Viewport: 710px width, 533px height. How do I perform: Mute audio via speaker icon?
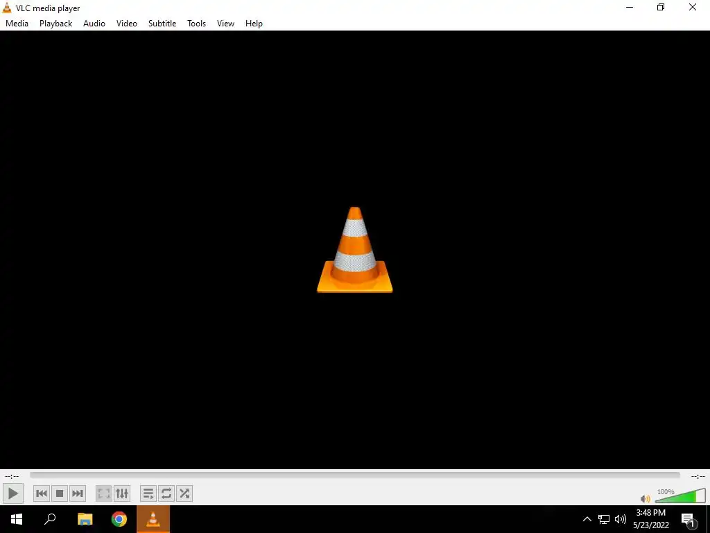click(646, 498)
